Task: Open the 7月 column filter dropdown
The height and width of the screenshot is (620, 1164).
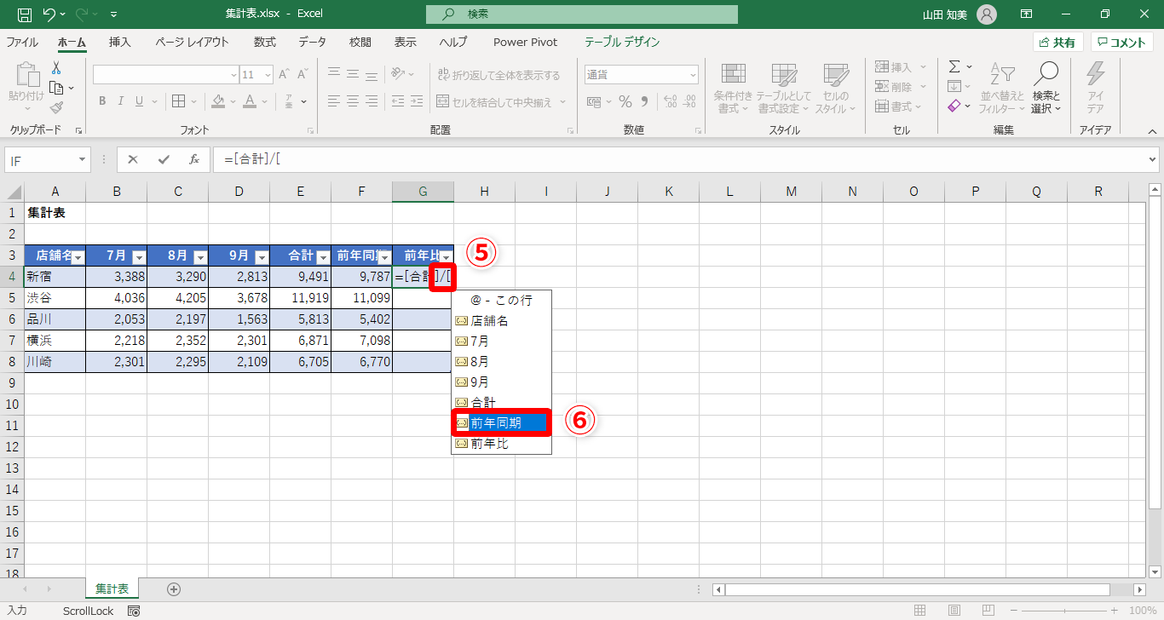Action: 139,256
